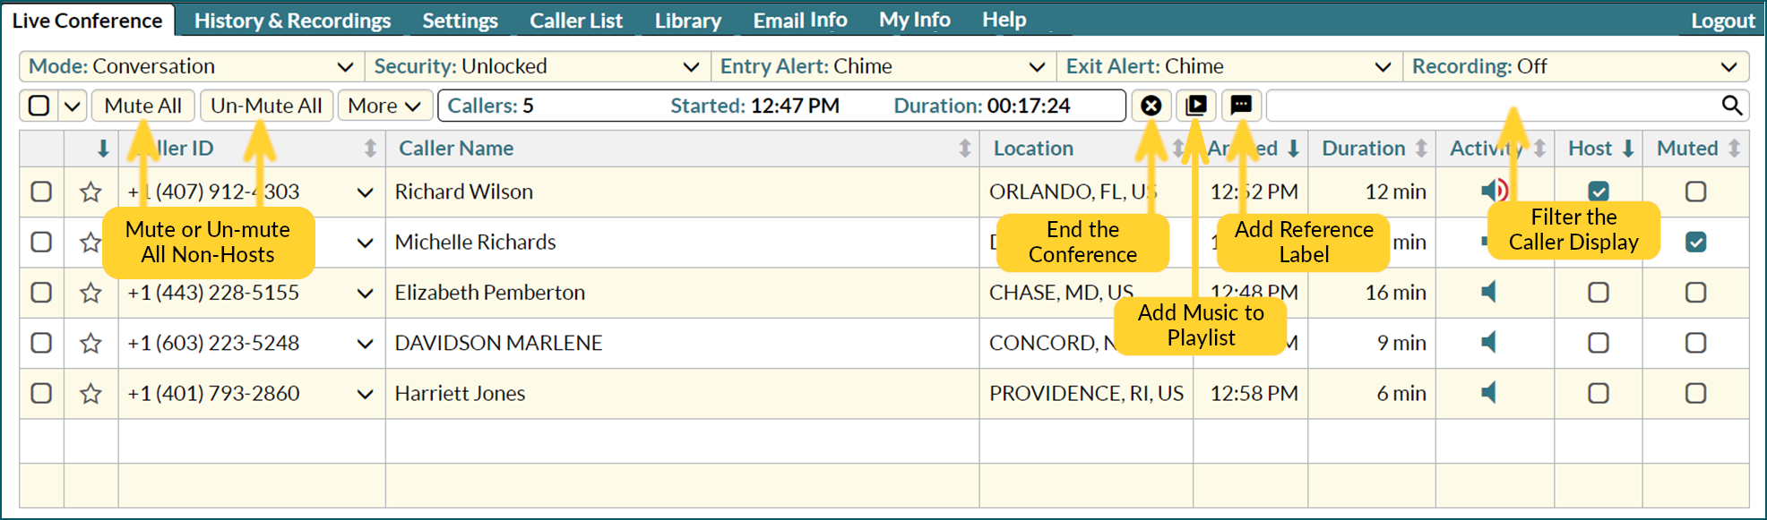This screenshot has height=520, width=1767.
Task: Click the caller filter search field
Action: coord(1493,106)
